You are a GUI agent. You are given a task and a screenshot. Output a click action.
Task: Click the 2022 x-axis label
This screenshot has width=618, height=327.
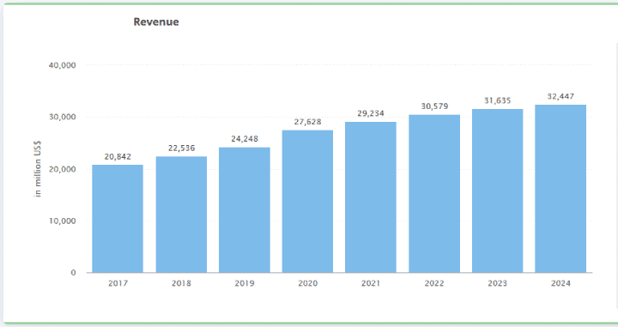click(x=434, y=283)
